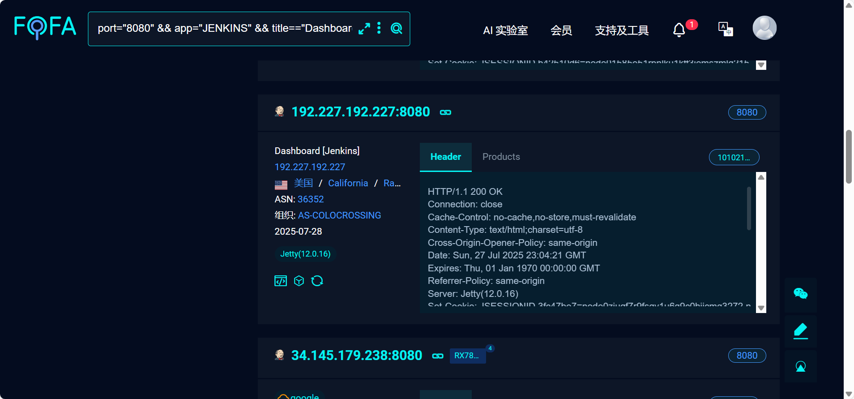The image size is (854, 399).
Task: Open link icon beside 192.227.192.227:8080
Action: [x=445, y=112]
